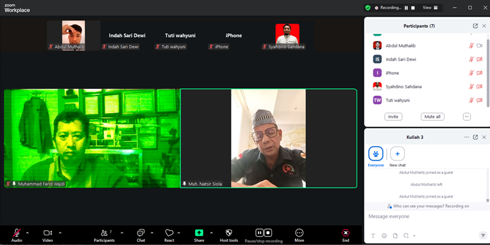Click the Video camera icon
Image resolution: width=490 pixels, height=245 pixels.
(47, 233)
